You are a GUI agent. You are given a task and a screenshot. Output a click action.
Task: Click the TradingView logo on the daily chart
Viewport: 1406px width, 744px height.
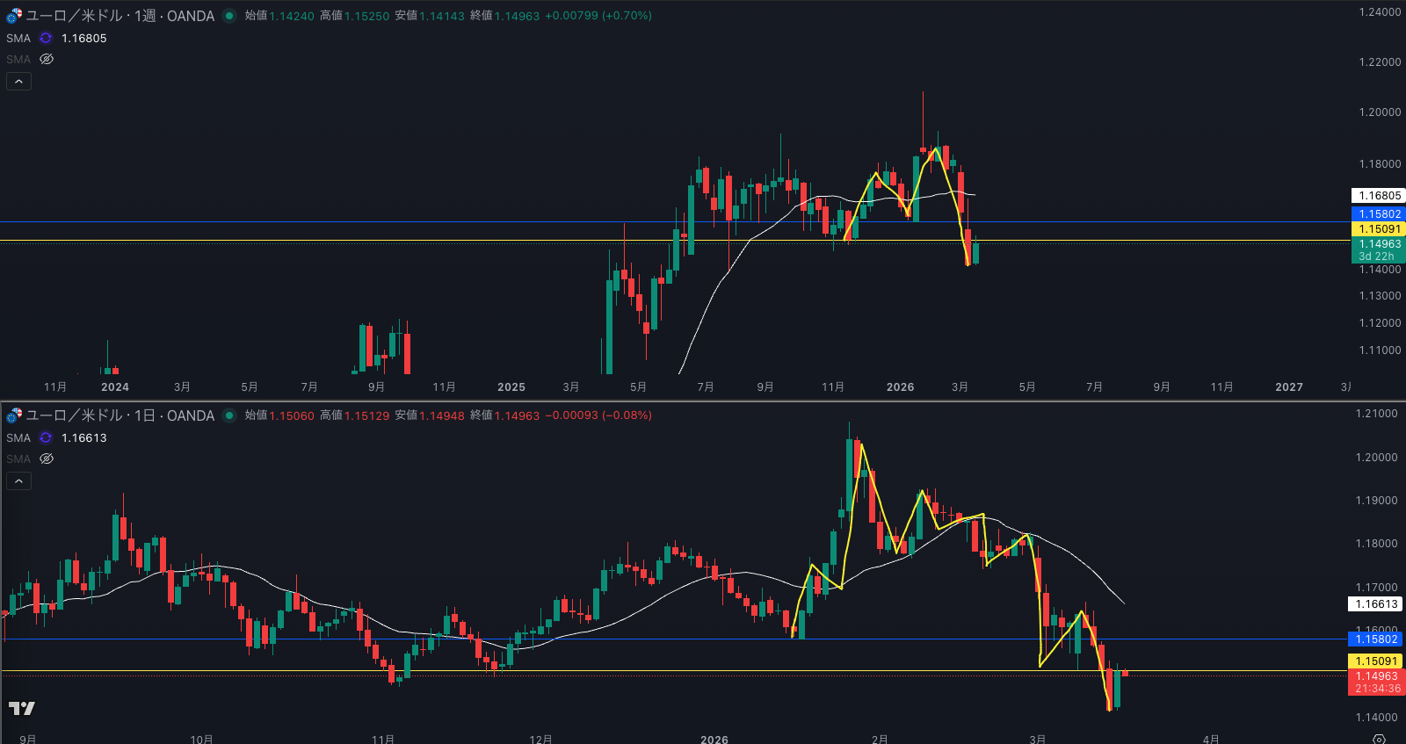coord(22,708)
